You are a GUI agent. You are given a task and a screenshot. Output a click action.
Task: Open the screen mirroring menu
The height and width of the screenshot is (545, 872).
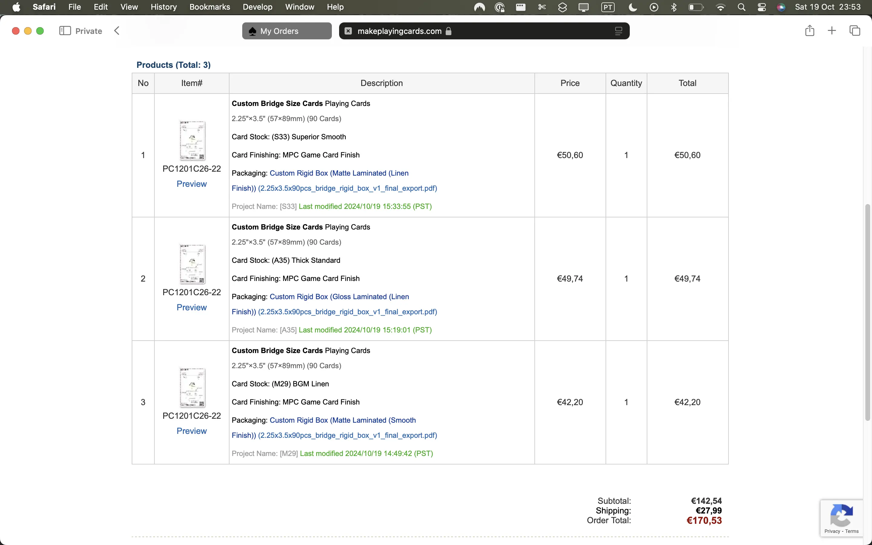click(x=583, y=7)
